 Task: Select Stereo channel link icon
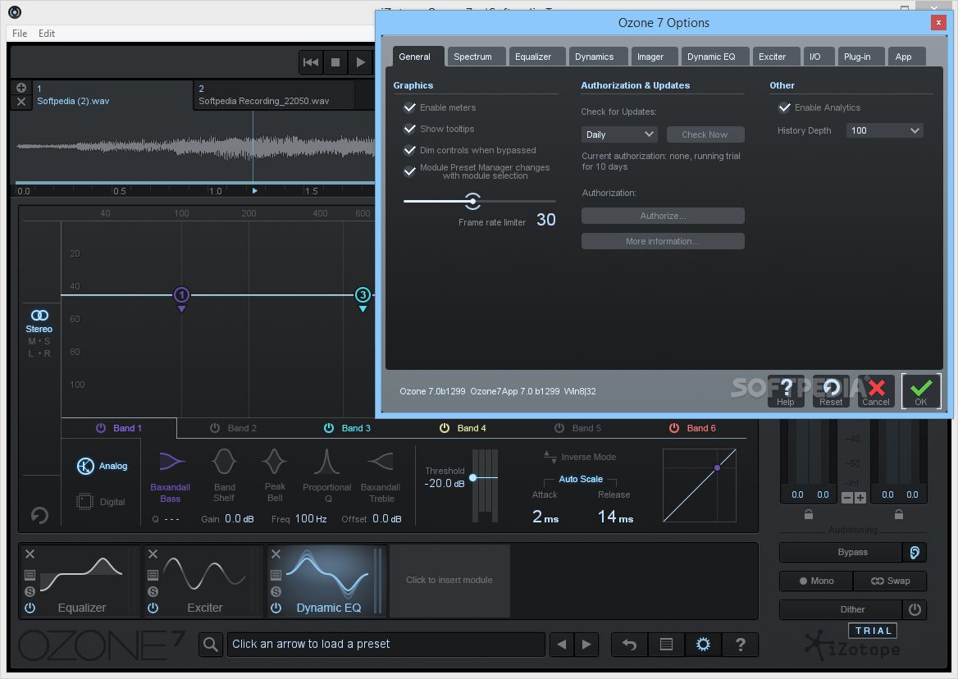[x=39, y=315]
